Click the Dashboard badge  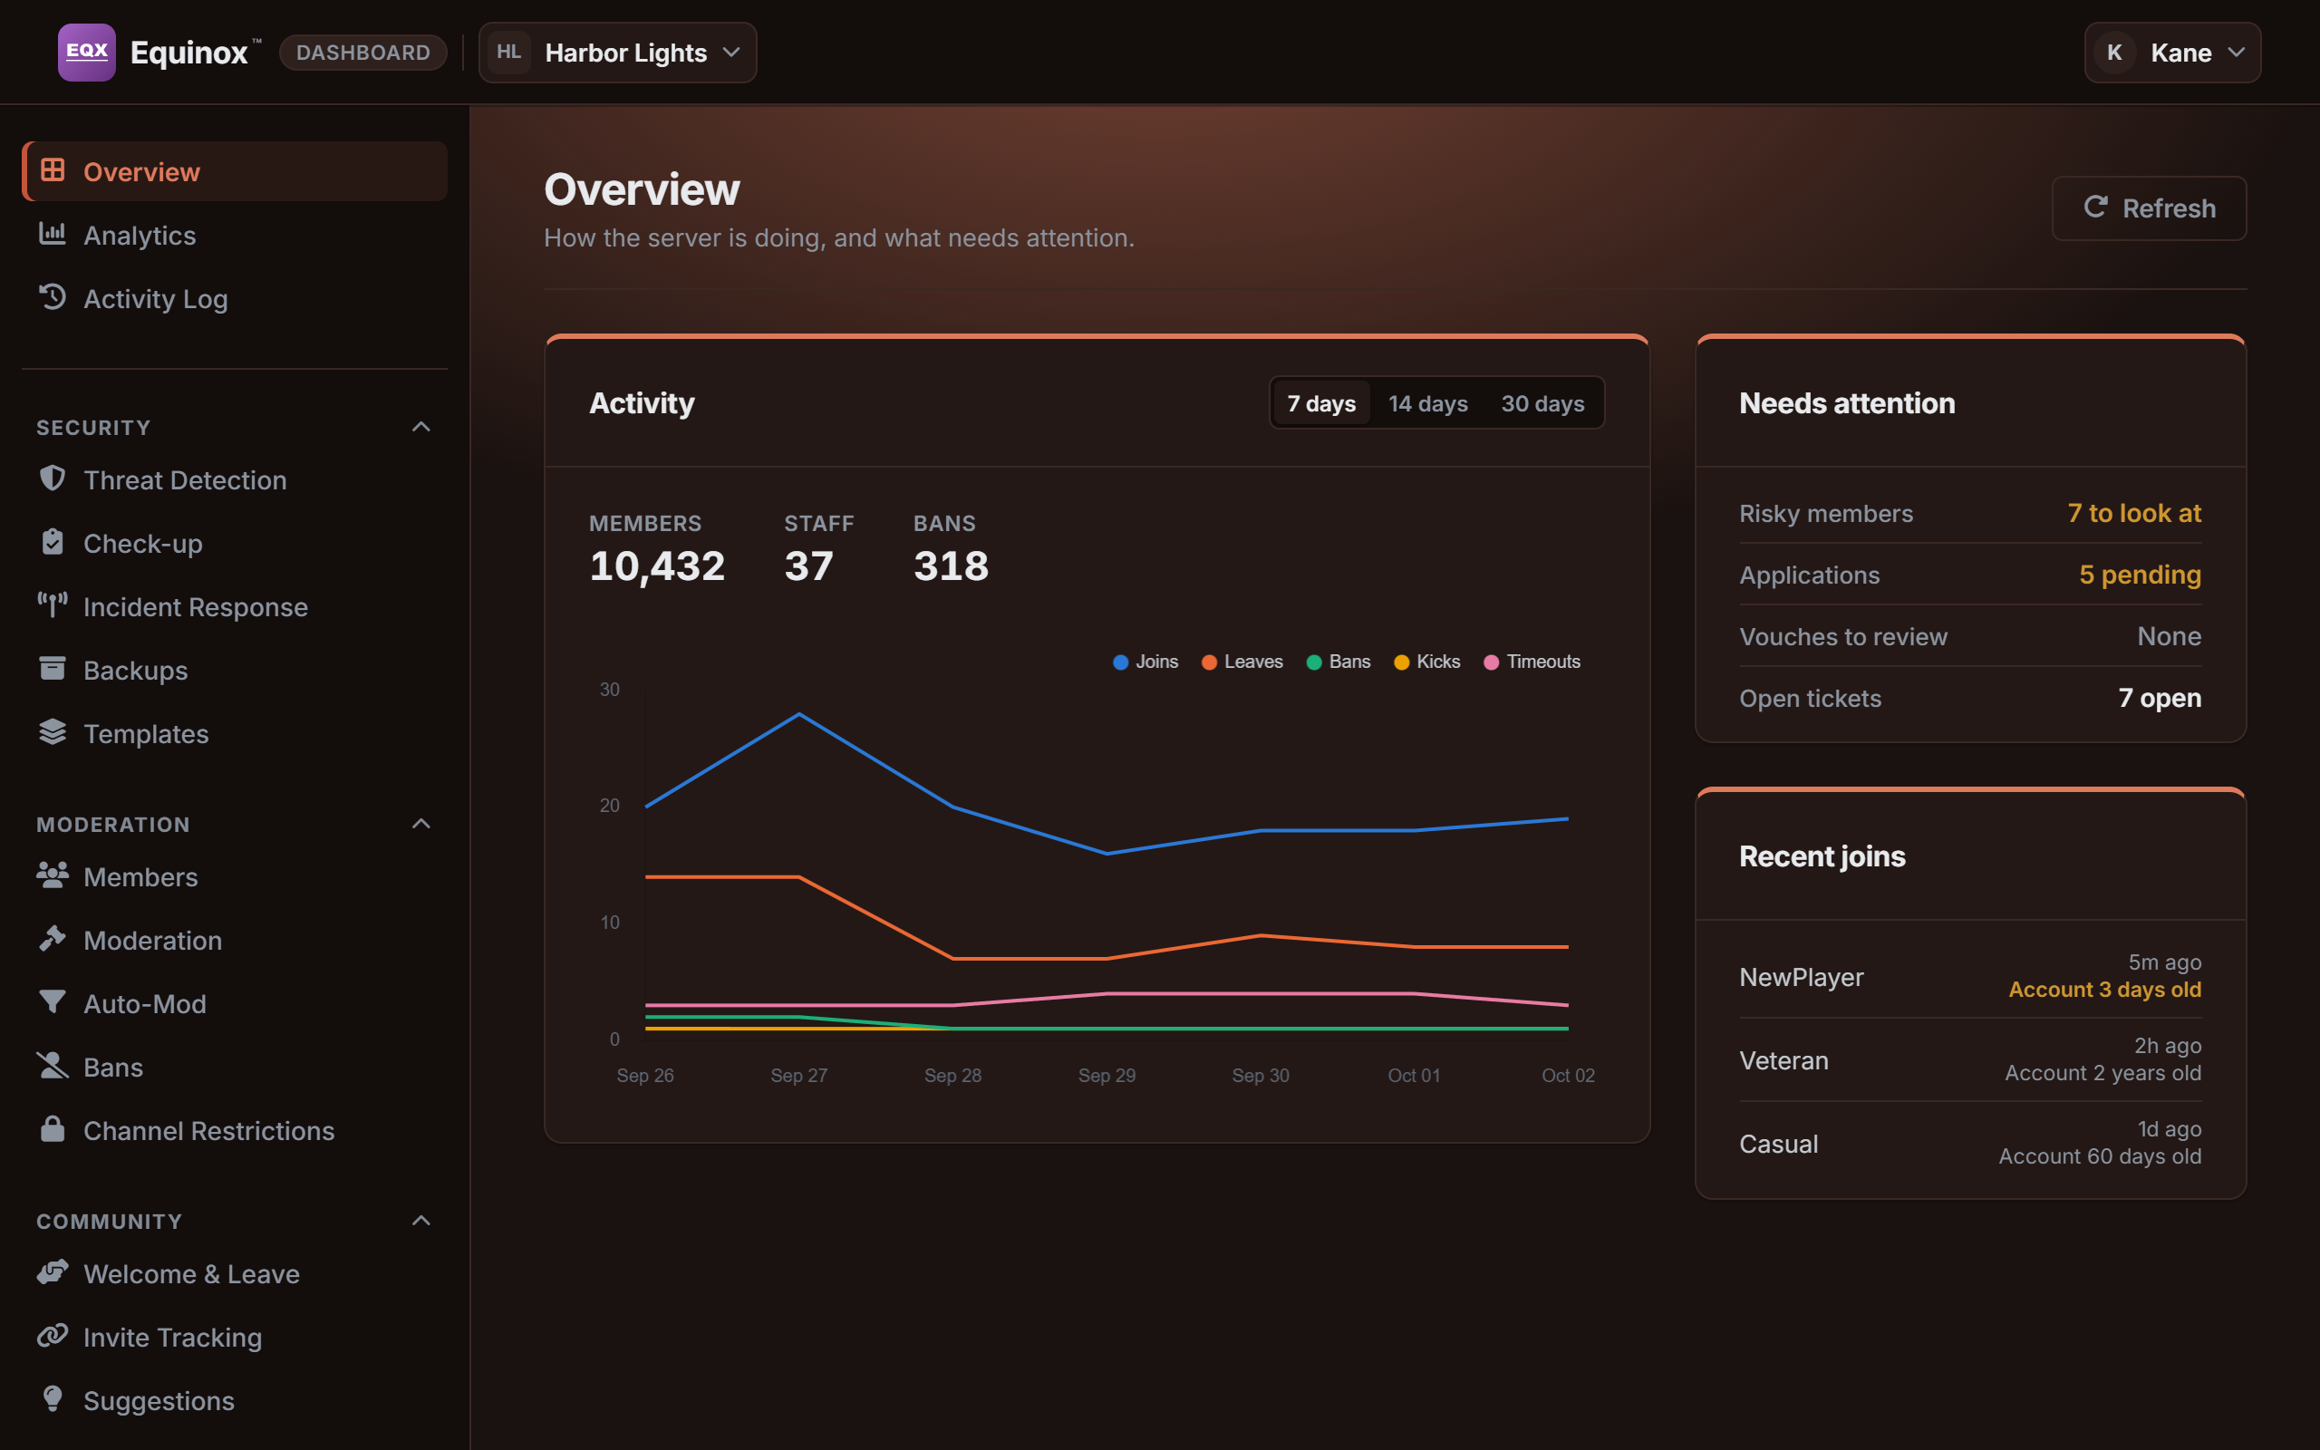(x=363, y=53)
